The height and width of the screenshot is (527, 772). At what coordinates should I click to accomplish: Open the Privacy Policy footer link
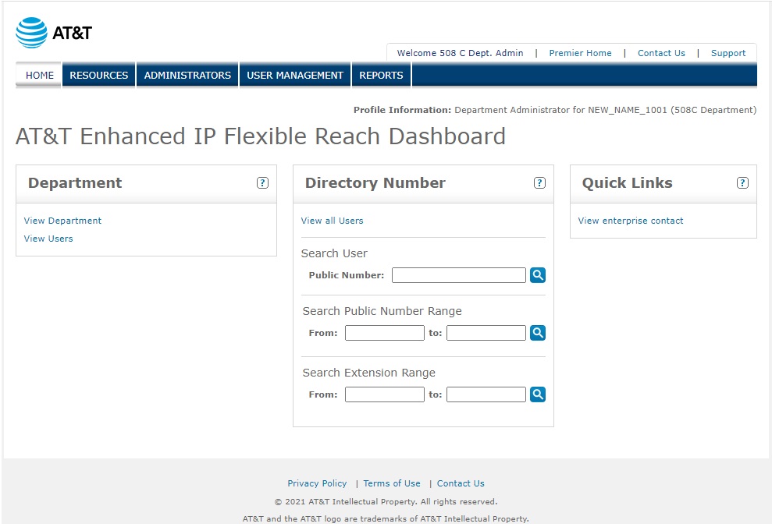pyautogui.click(x=317, y=483)
